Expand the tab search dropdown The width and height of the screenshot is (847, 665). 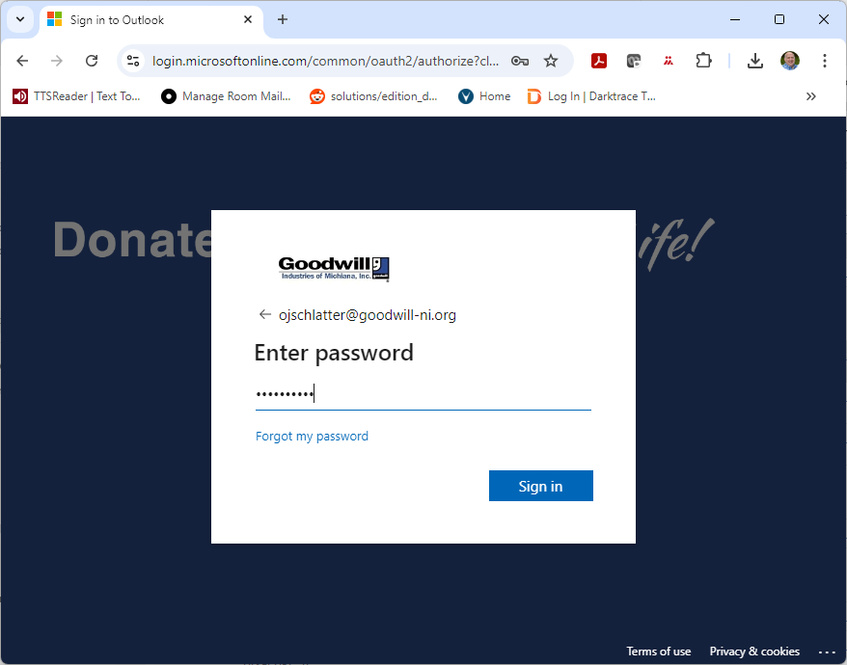pos(20,19)
